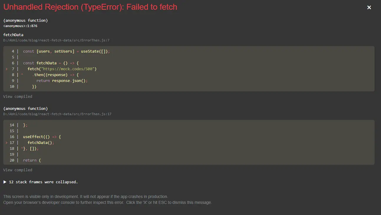The image size is (381, 215).
Task: Select the useEffect line in the code
Action: pyautogui.click(x=41, y=137)
